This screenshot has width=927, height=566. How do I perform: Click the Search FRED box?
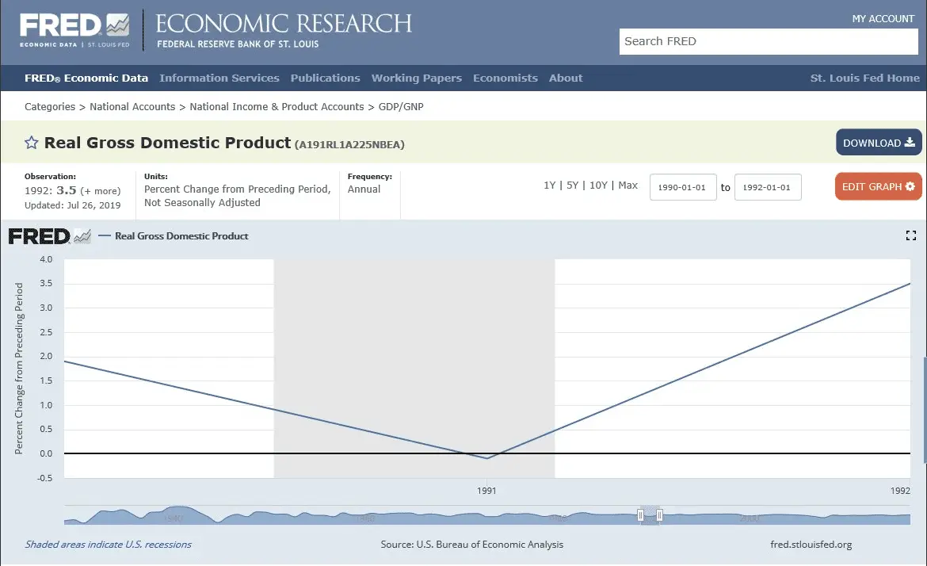tap(769, 41)
